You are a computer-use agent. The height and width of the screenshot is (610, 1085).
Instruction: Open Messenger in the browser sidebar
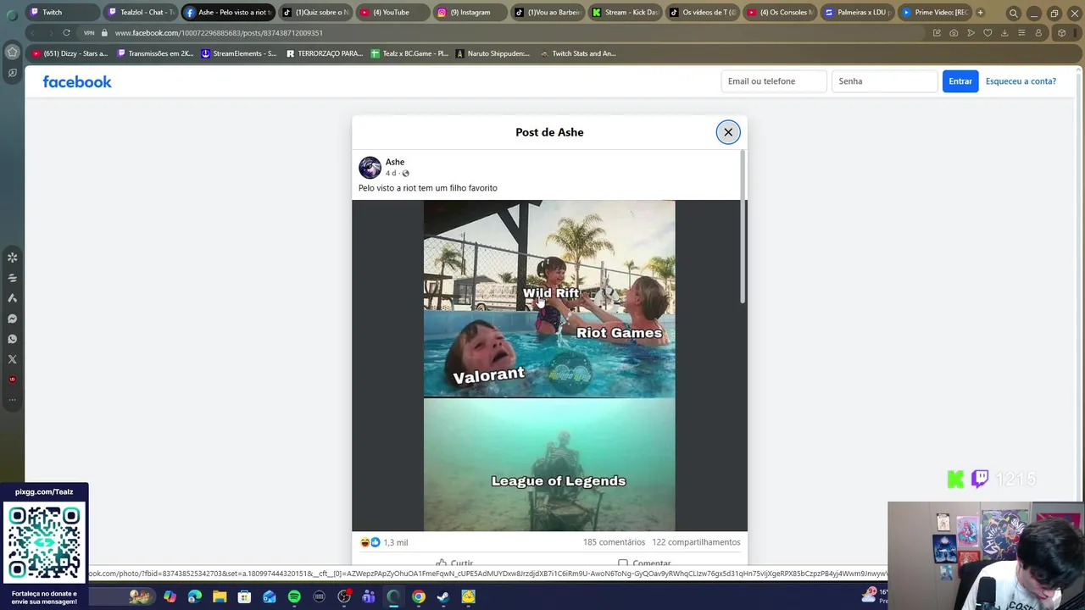click(13, 319)
